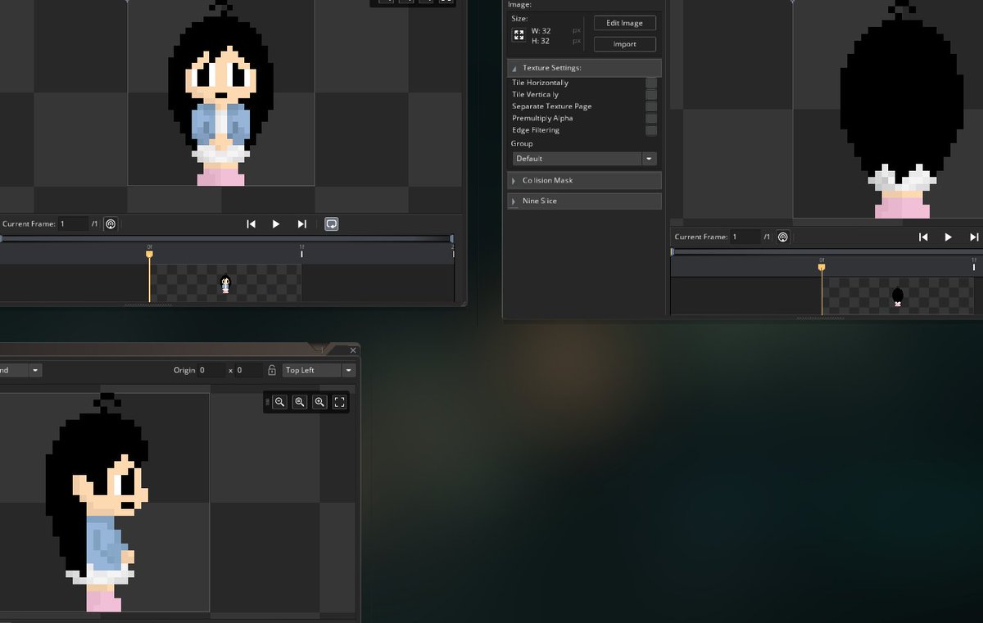983x623 pixels.
Task: Enable Separate Texture Page checkbox
Action: point(651,106)
